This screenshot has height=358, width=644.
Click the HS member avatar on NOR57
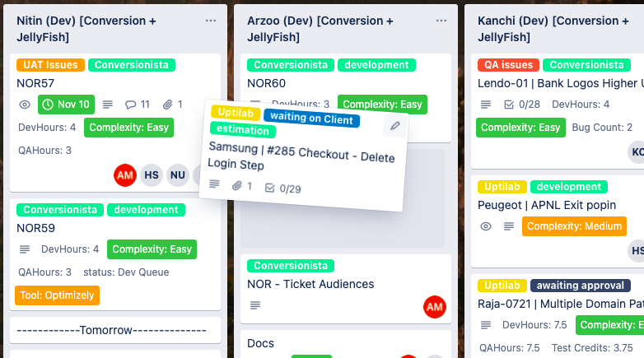coord(151,175)
